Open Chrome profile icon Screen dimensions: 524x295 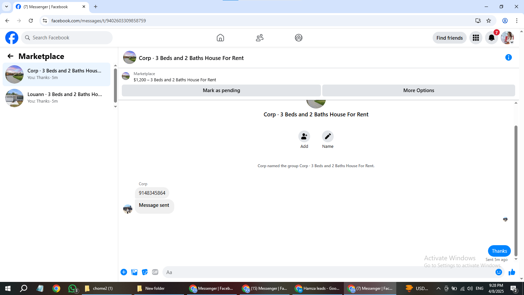[505, 21]
